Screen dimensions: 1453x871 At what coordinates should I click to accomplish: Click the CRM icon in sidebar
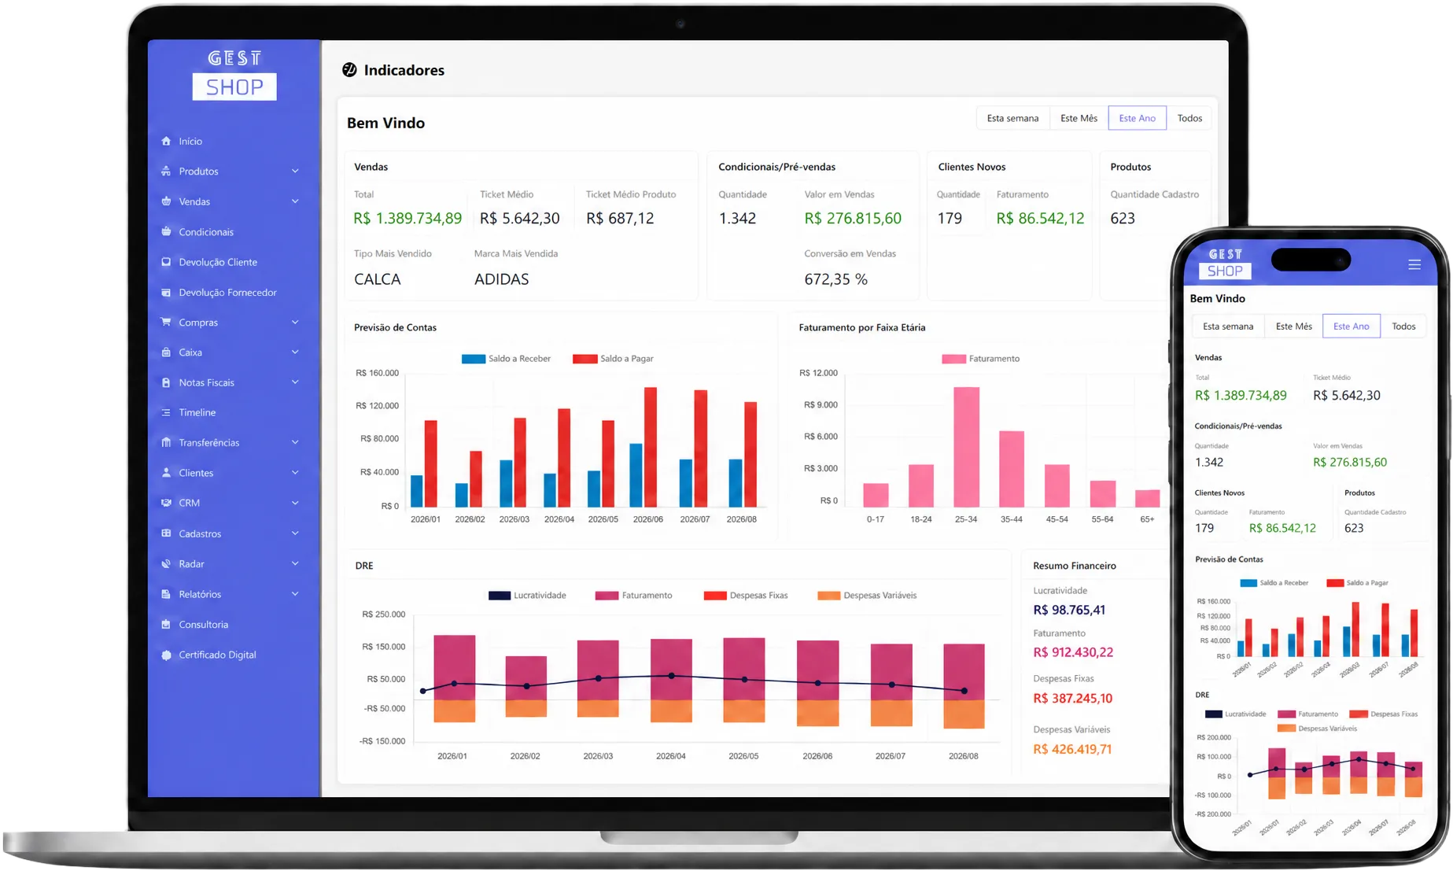pos(166,503)
